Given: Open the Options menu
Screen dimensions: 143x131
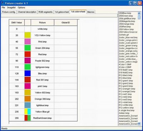Looking at the screenshot, I should click(21, 7).
